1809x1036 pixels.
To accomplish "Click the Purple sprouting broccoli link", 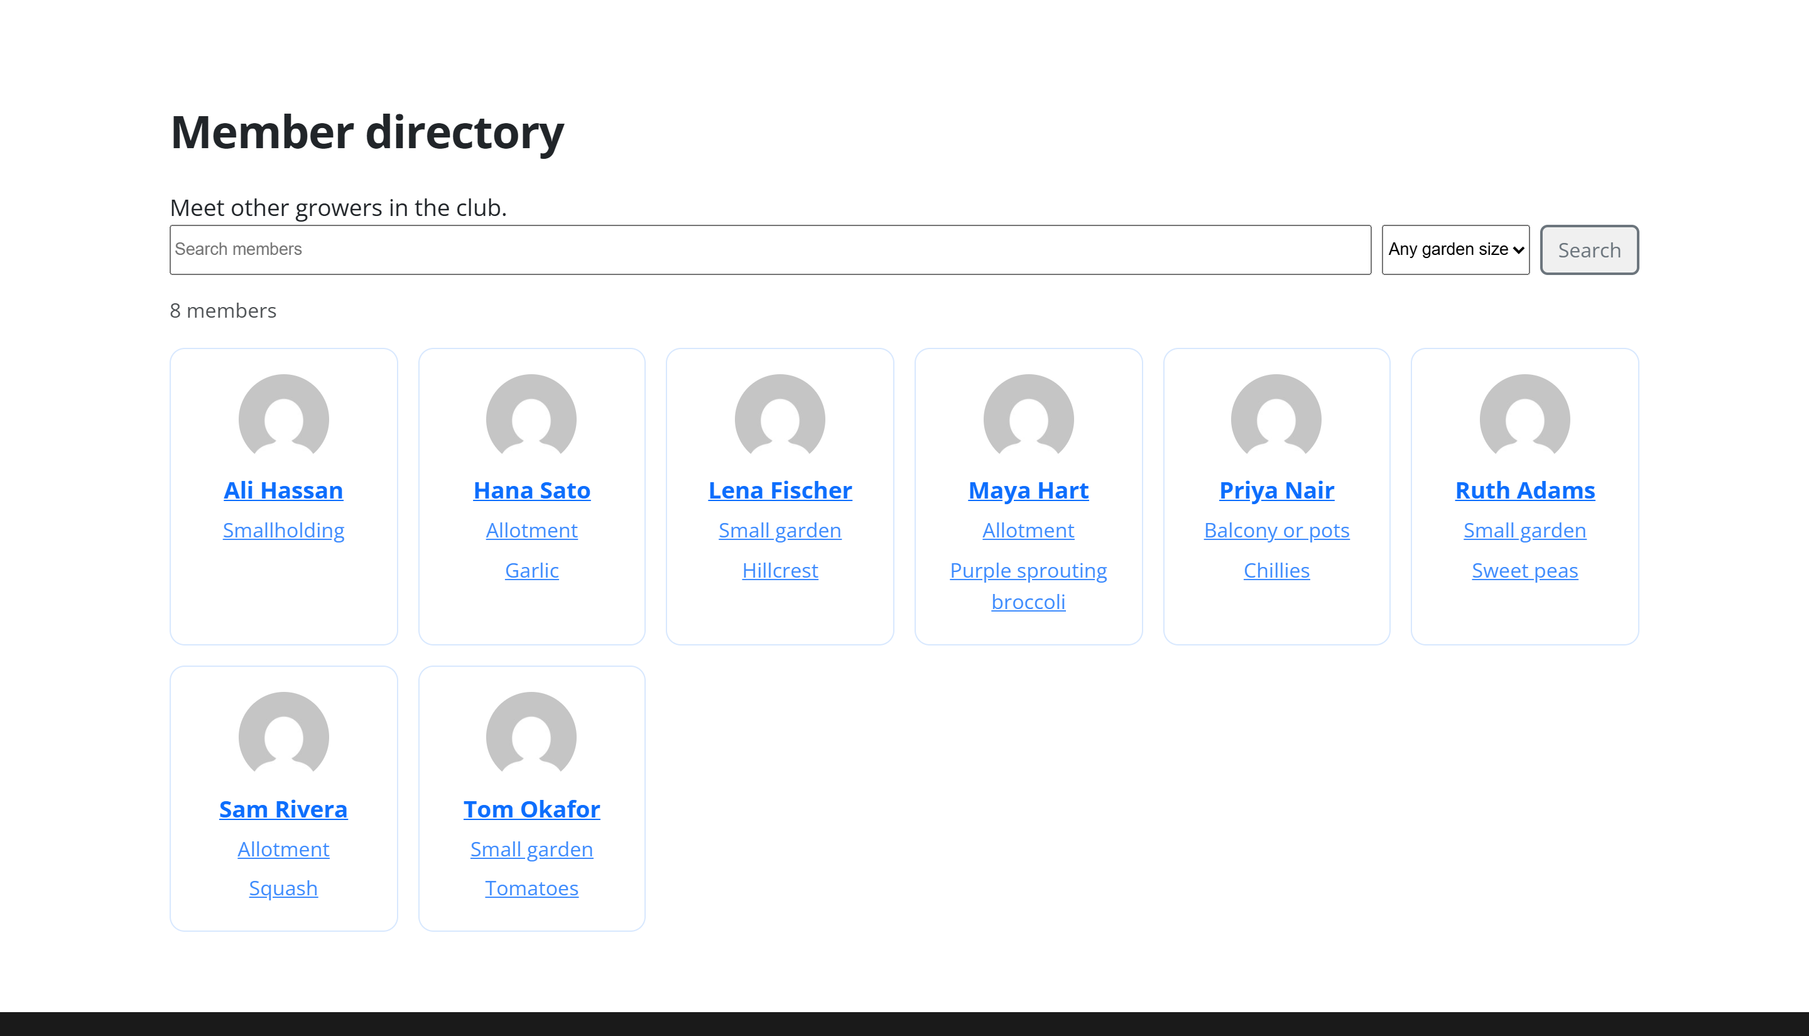I will 1028,586.
